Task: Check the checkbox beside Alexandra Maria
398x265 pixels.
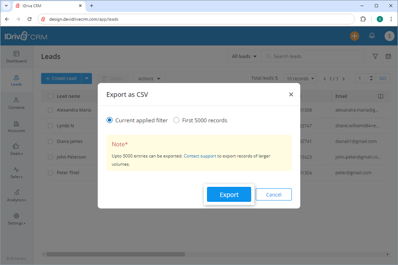Action: (50, 110)
